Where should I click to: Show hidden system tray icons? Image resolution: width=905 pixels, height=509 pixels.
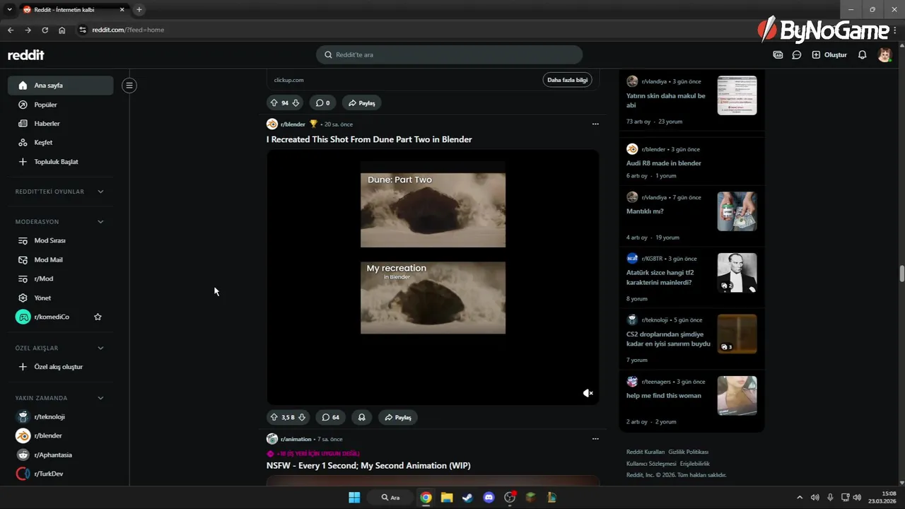pyautogui.click(x=800, y=498)
